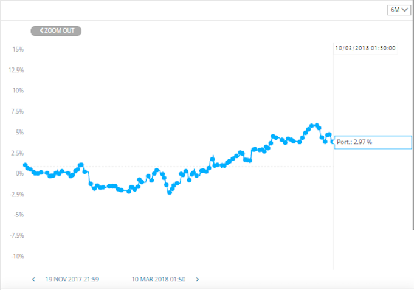The image size is (414, 290).
Task: Click the ZOOM OUT button
Action: coord(56,30)
